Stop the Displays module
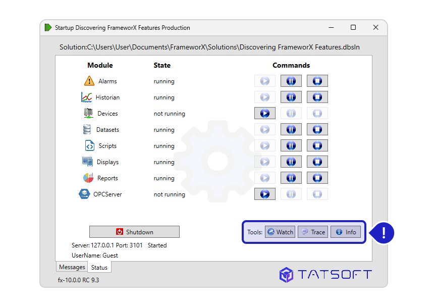The width and height of the screenshot is (437, 307). pos(317,162)
